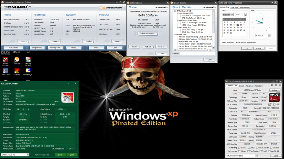Click the Submit Your Results button
284x159 pixels.
(148, 34)
